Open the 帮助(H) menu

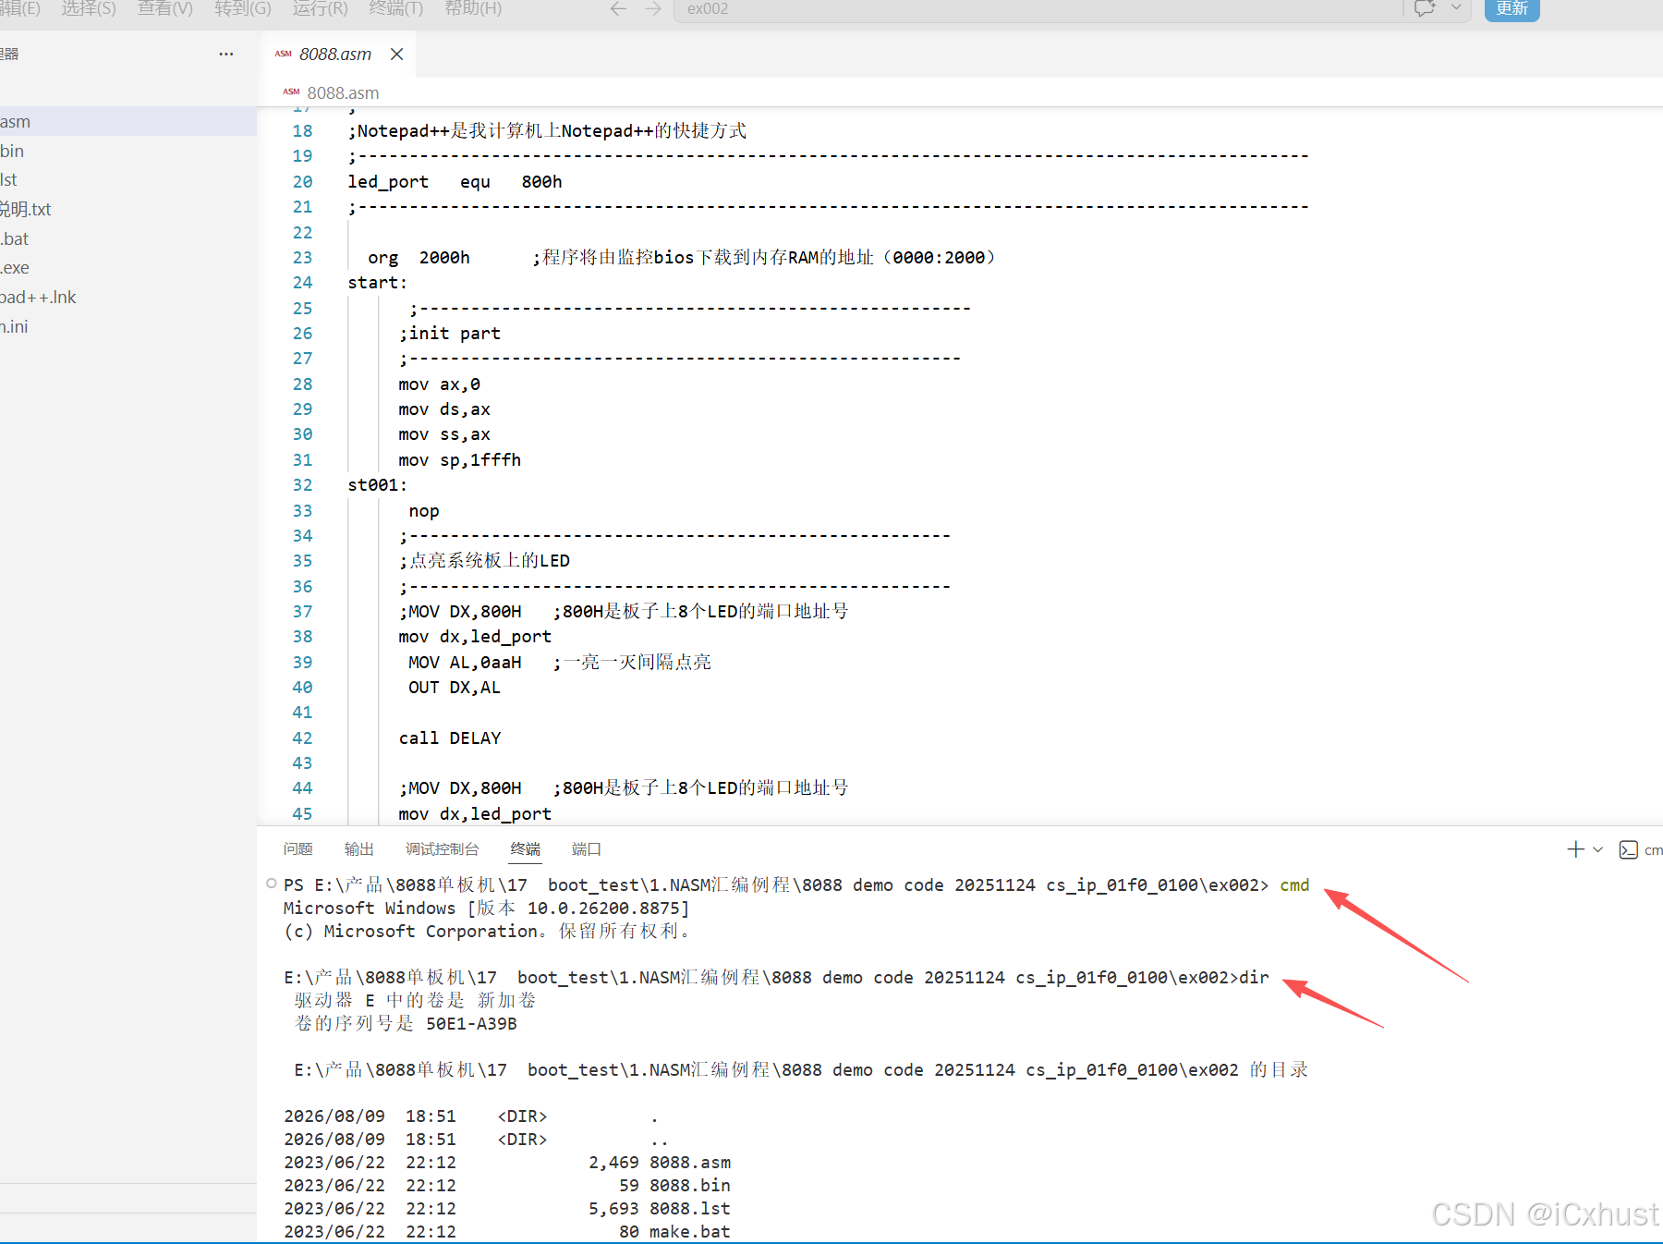pos(473,8)
